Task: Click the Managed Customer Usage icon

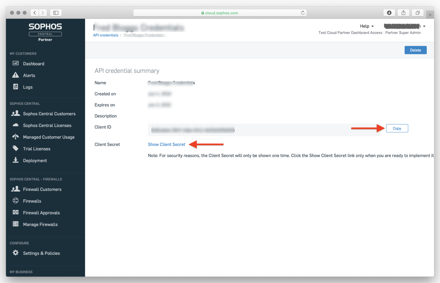Action: click(16, 136)
